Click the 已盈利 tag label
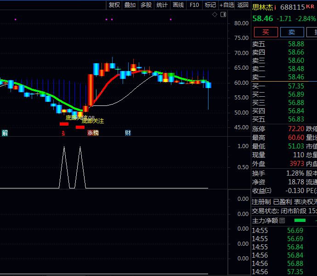This screenshot has width=317, height=276. (x=283, y=202)
